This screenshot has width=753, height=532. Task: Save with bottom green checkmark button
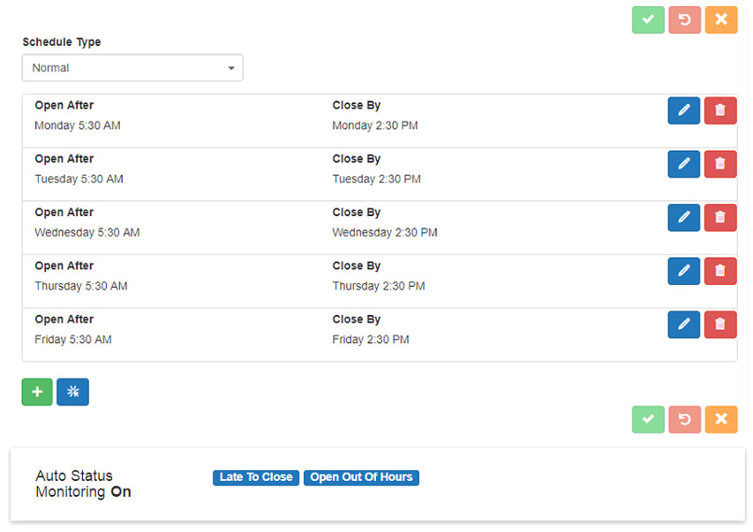click(648, 419)
